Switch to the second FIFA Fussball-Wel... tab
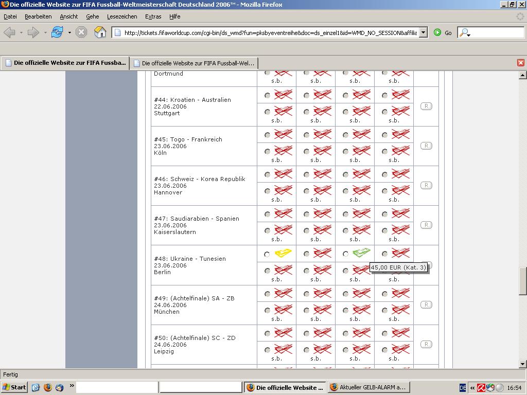This screenshot has width=527, height=395. 194,63
